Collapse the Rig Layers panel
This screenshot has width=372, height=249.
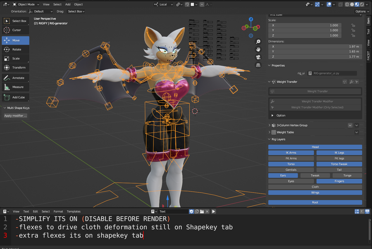[x=269, y=139]
